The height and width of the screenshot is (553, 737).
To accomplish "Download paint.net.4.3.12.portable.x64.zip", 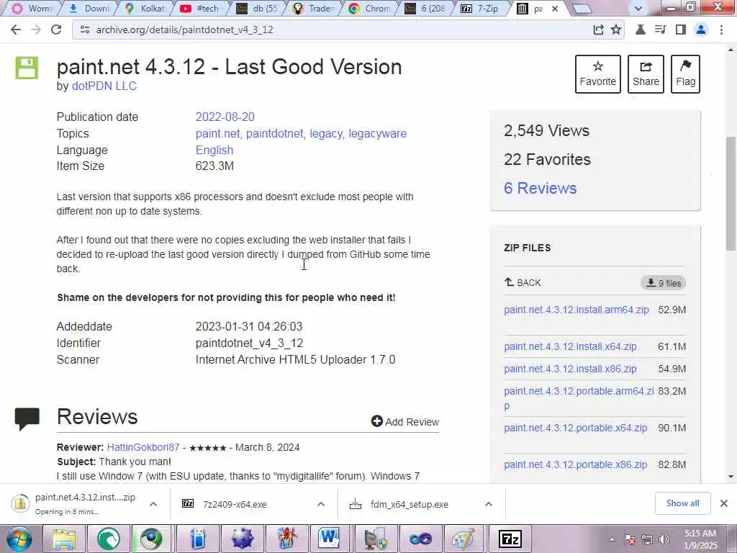I will tap(575, 428).
